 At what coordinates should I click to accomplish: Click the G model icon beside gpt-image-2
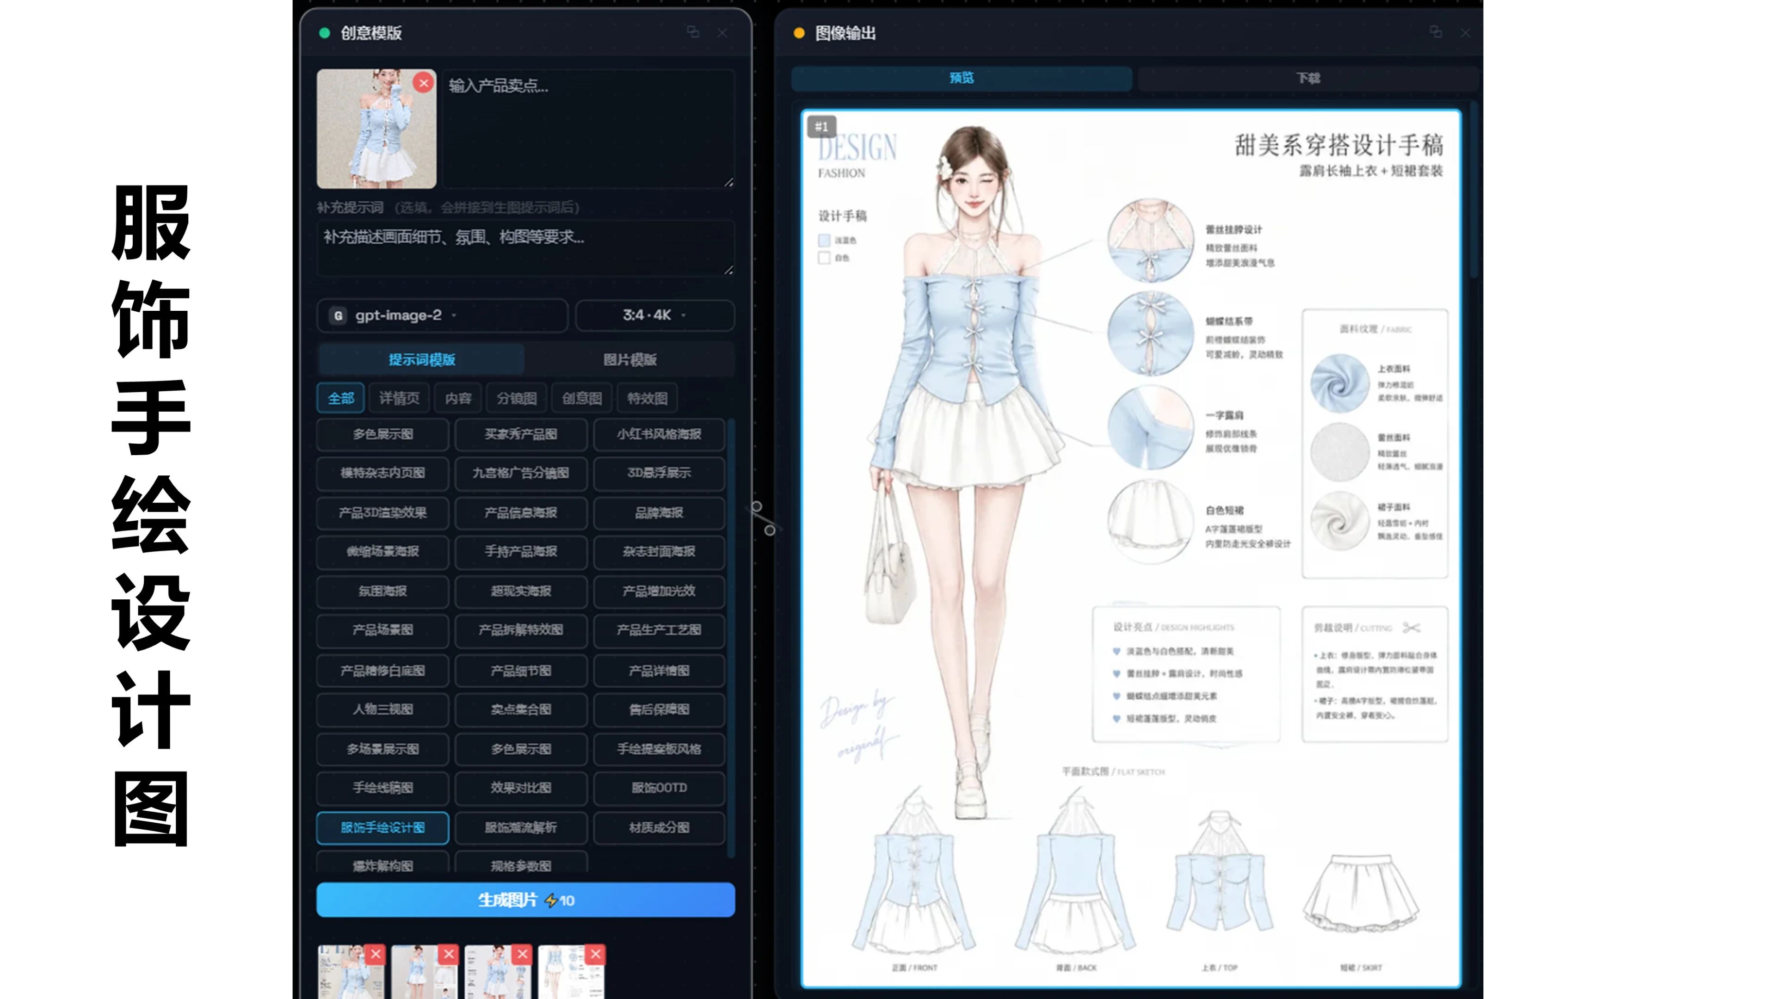click(338, 315)
